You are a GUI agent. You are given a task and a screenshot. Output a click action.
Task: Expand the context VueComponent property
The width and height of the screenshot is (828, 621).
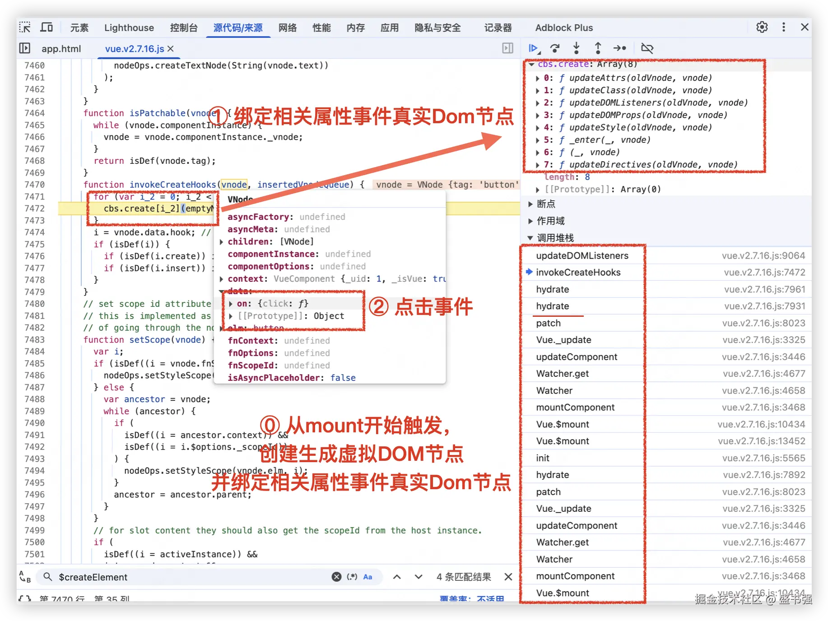click(x=222, y=279)
